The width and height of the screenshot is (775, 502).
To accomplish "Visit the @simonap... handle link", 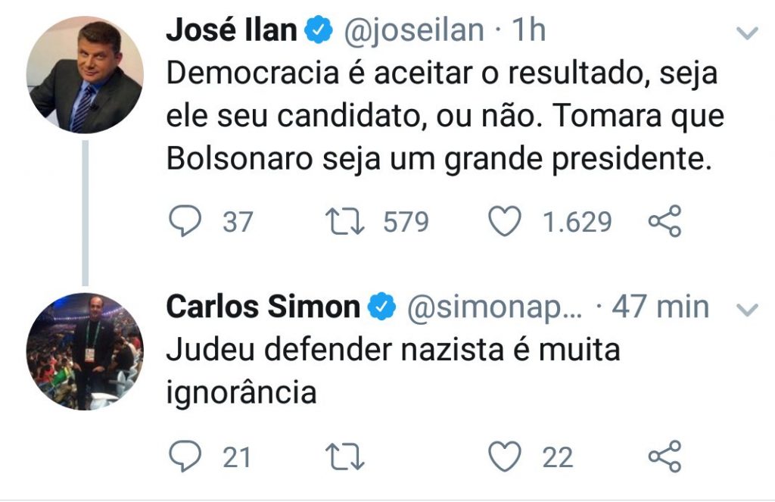I will coord(494,307).
